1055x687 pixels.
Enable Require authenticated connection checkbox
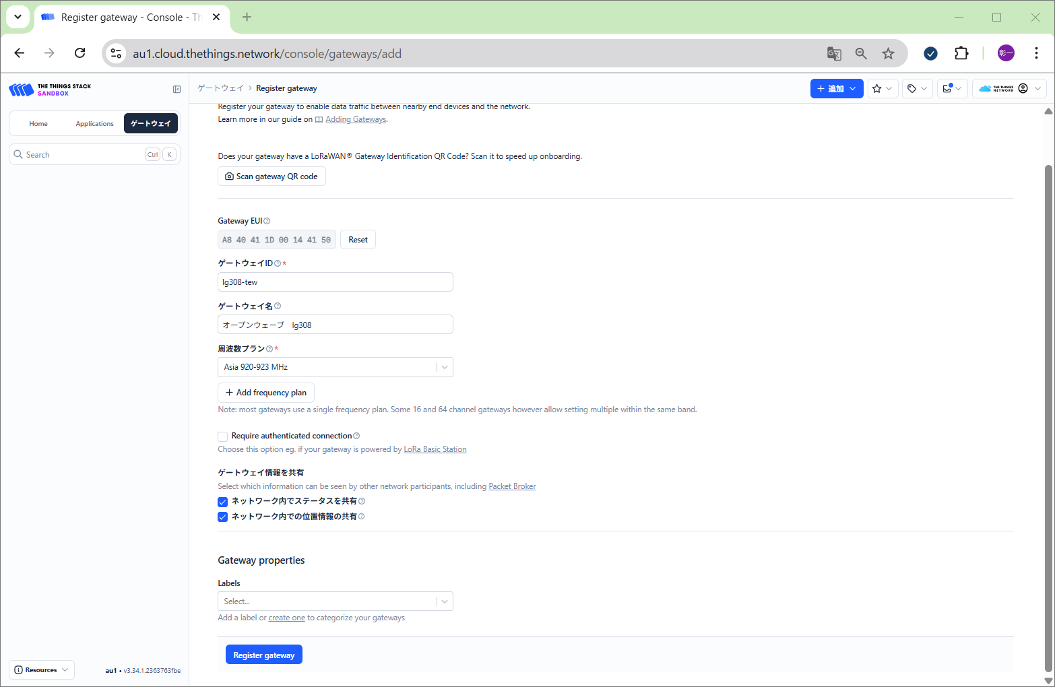(x=223, y=436)
